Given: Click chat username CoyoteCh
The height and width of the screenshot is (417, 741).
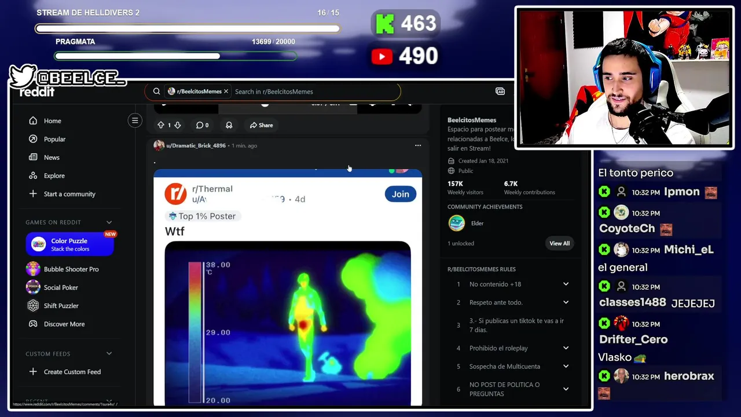Looking at the screenshot, I should [627, 229].
